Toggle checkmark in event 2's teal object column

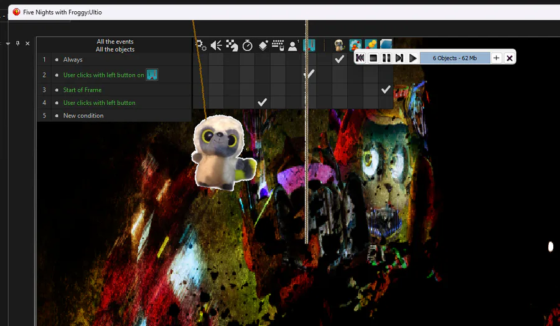309,74
